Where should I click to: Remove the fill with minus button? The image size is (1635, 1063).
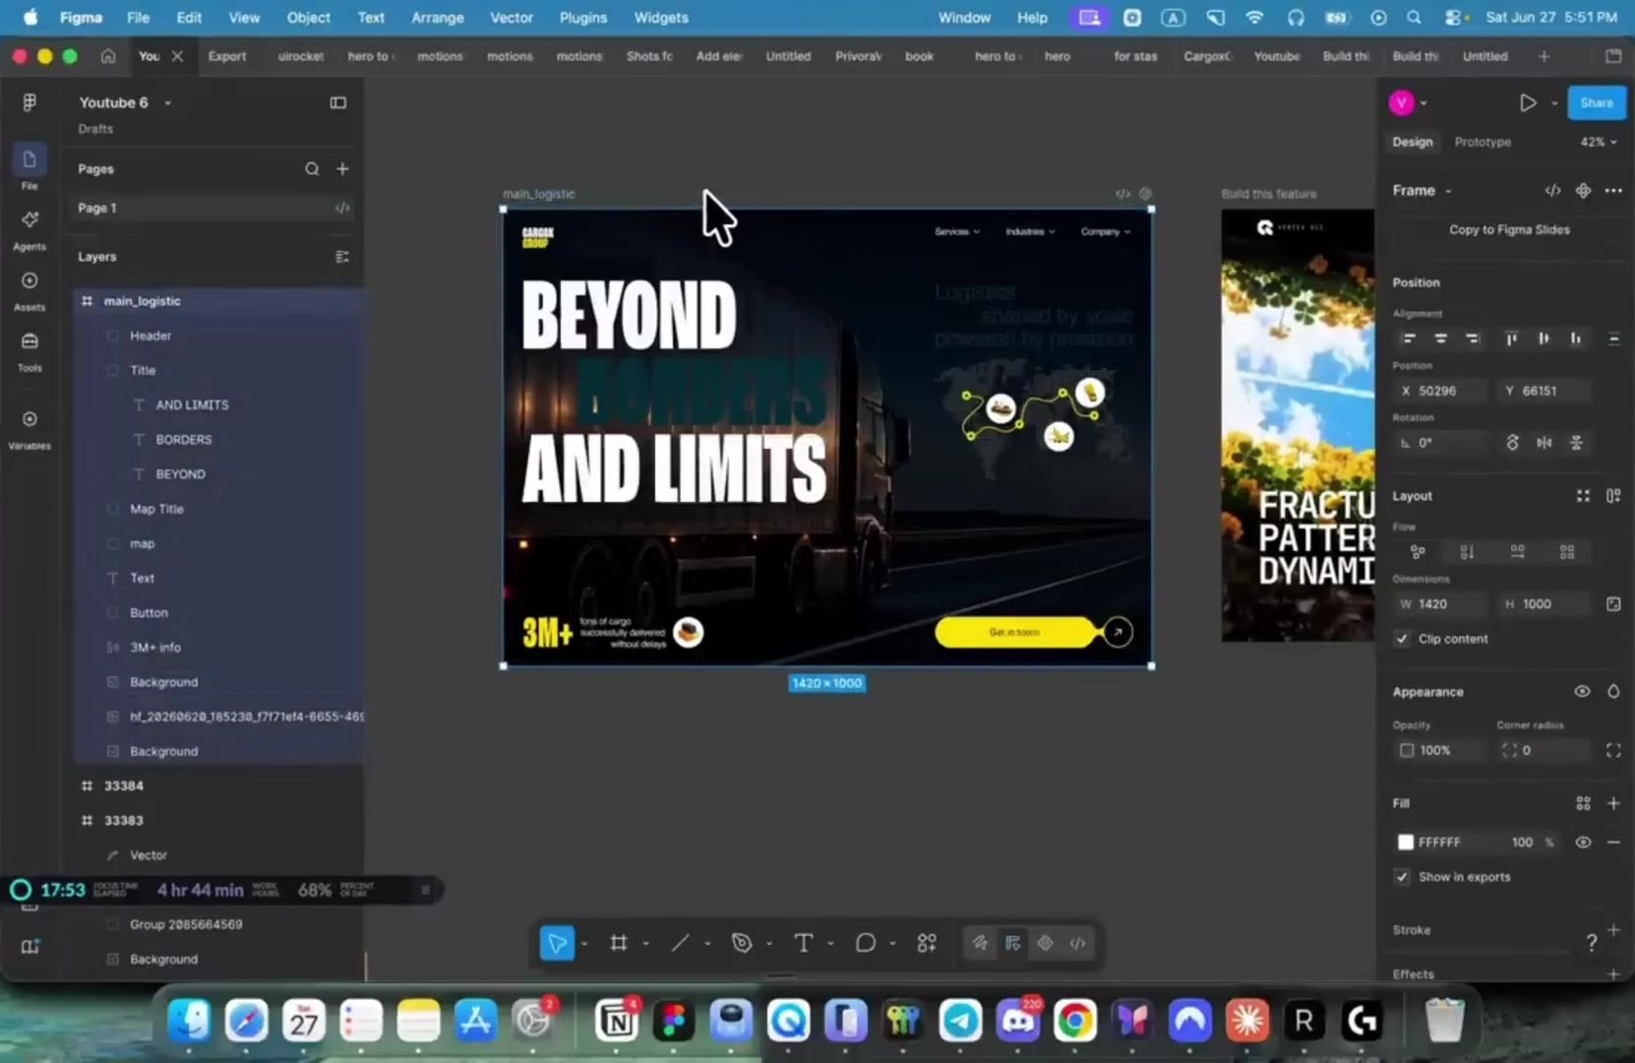click(x=1613, y=843)
